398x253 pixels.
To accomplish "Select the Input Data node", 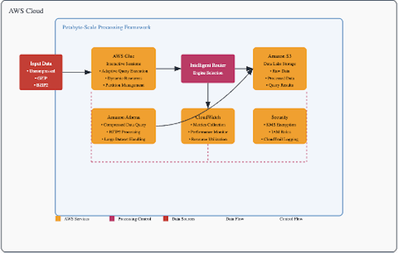I will 41,72.
